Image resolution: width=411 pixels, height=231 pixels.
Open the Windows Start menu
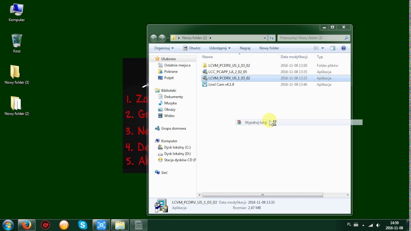pos(8,225)
